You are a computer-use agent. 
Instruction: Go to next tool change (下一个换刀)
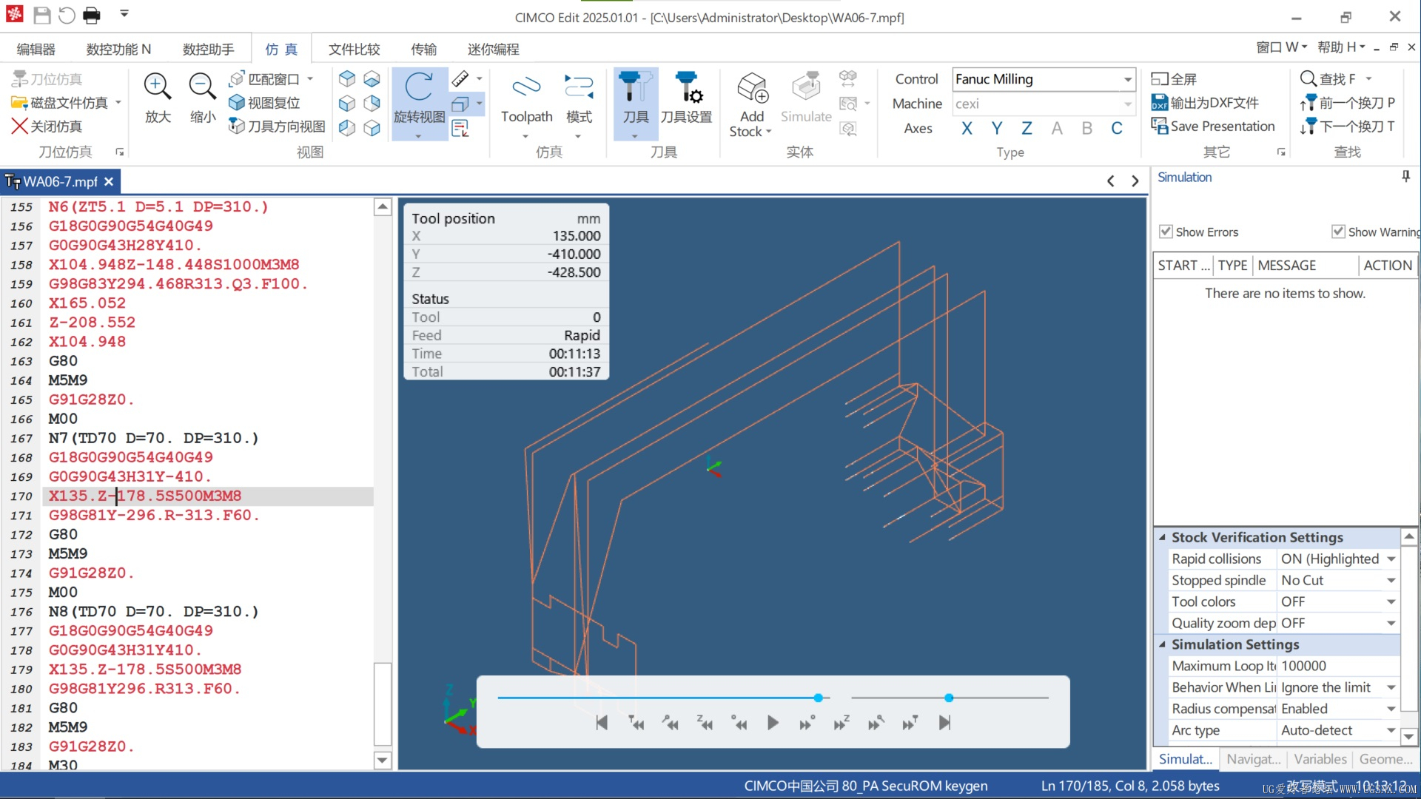click(x=1348, y=127)
